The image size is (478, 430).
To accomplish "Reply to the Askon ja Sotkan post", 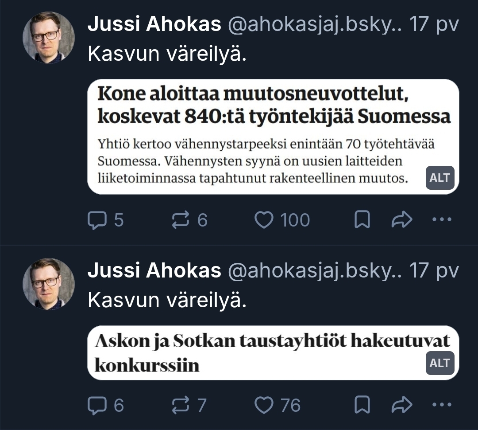I will click(96, 405).
